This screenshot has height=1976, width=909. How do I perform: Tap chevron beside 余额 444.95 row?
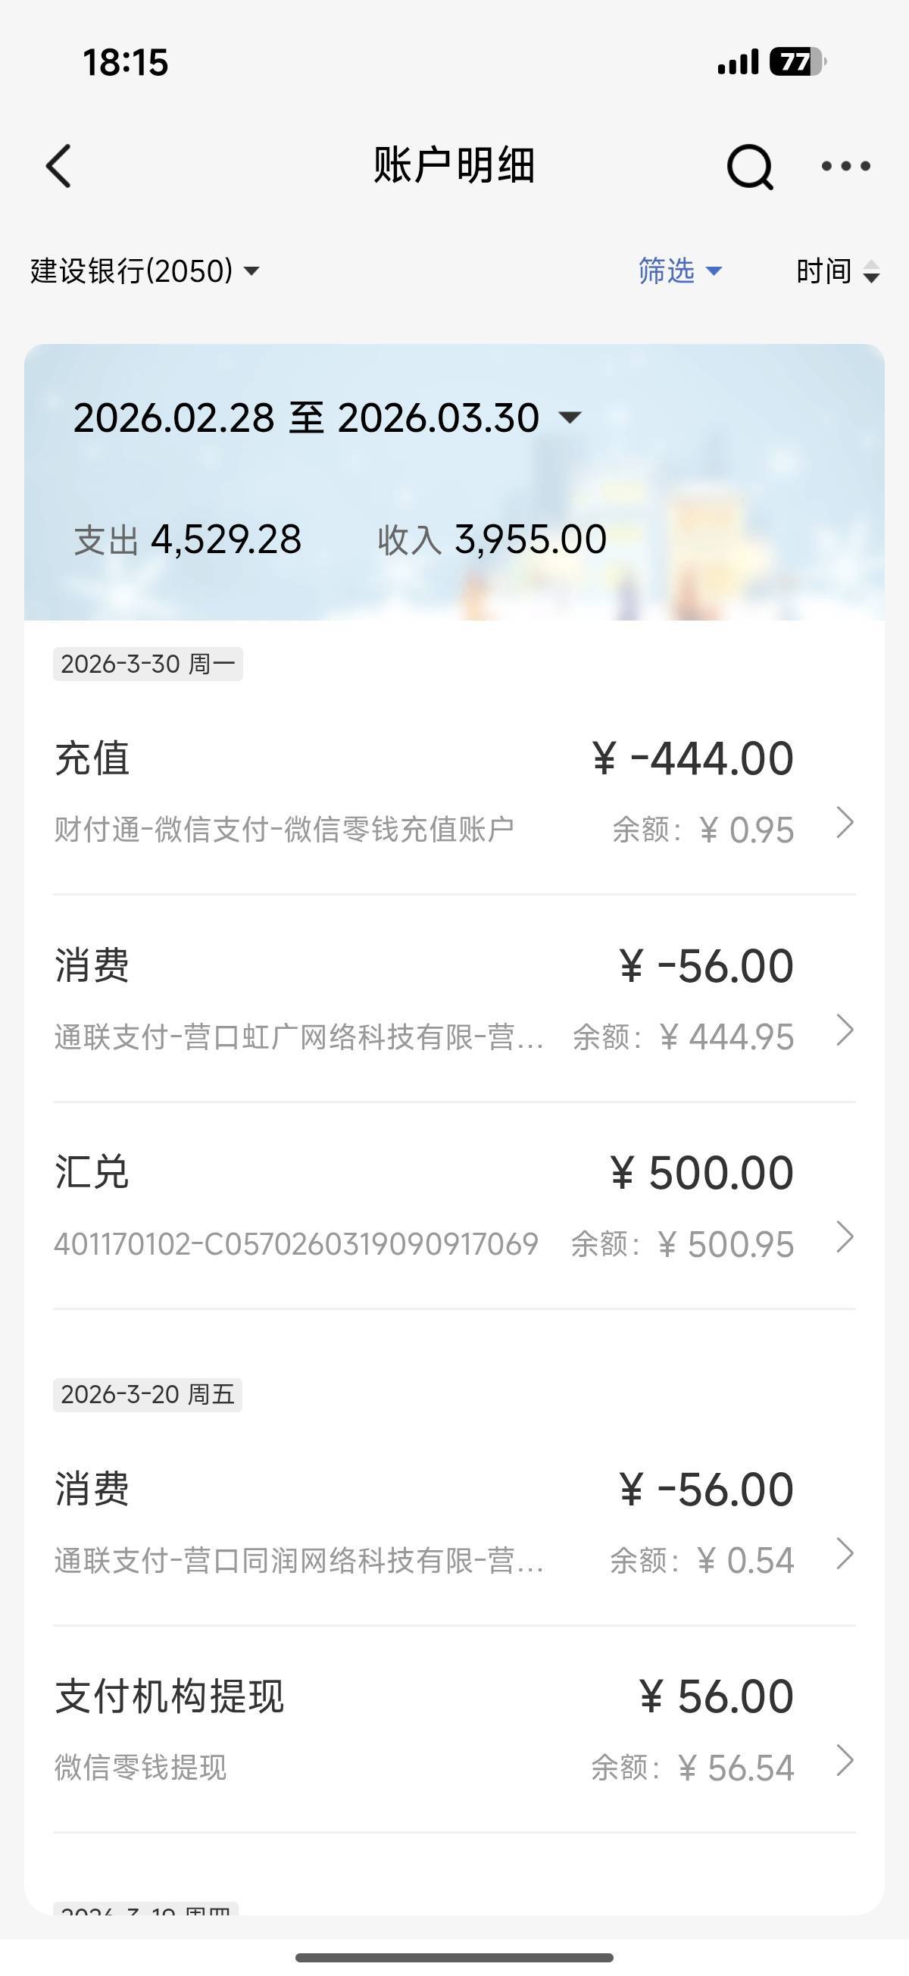[x=845, y=1030]
